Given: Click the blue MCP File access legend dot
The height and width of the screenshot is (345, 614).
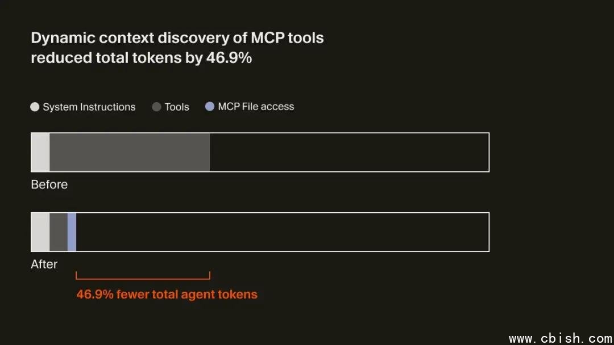Looking at the screenshot, I should (x=210, y=106).
